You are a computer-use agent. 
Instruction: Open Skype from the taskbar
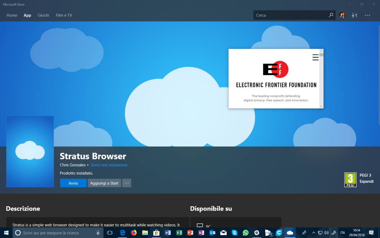point(235,233)
